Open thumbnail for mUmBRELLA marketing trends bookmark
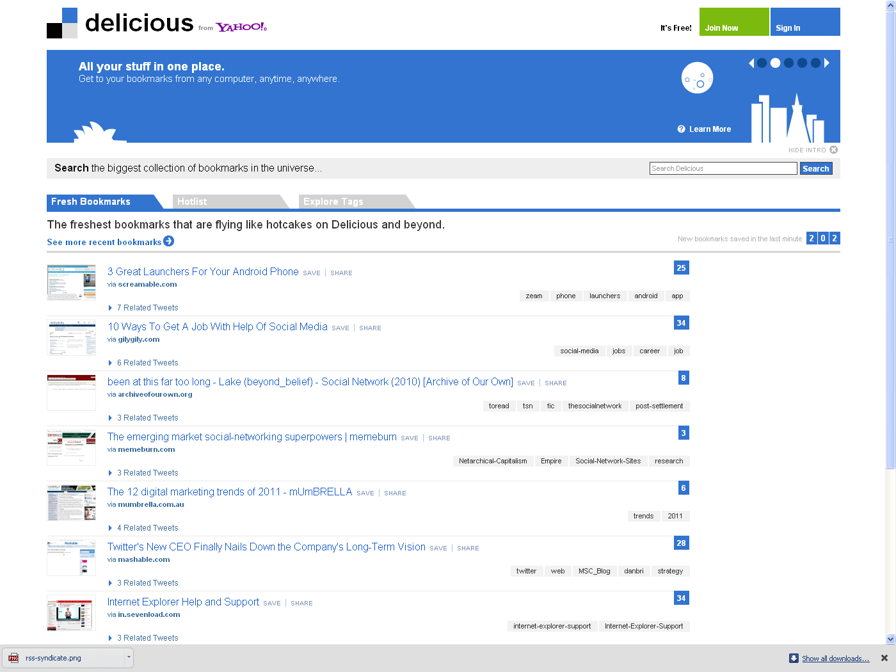 pyautogui.click(x=71, y=502)
